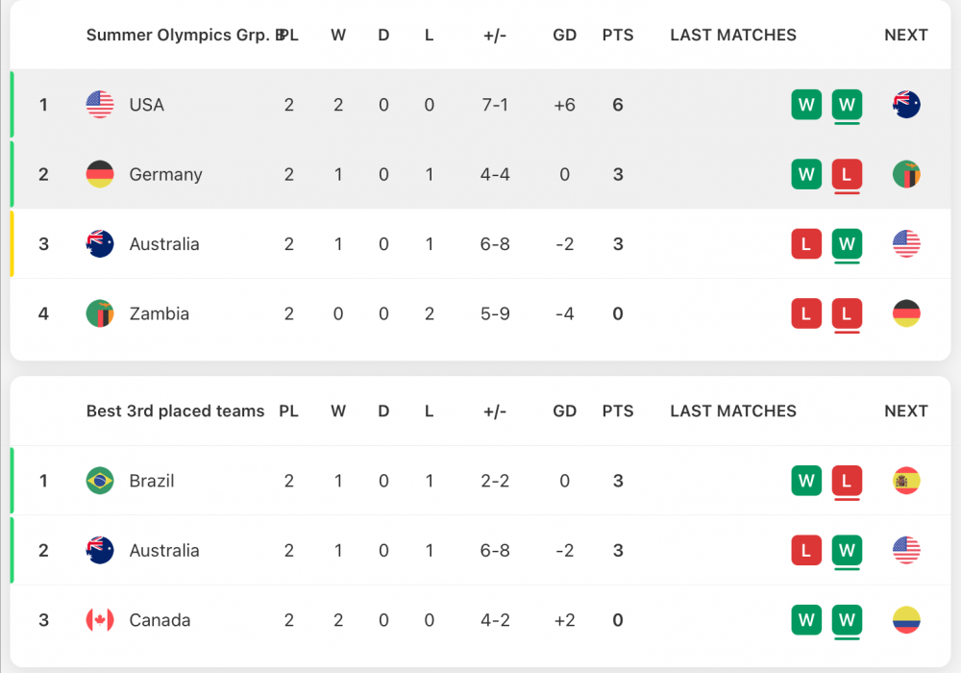Open Canada's latest win match badge

coord(847,620)
